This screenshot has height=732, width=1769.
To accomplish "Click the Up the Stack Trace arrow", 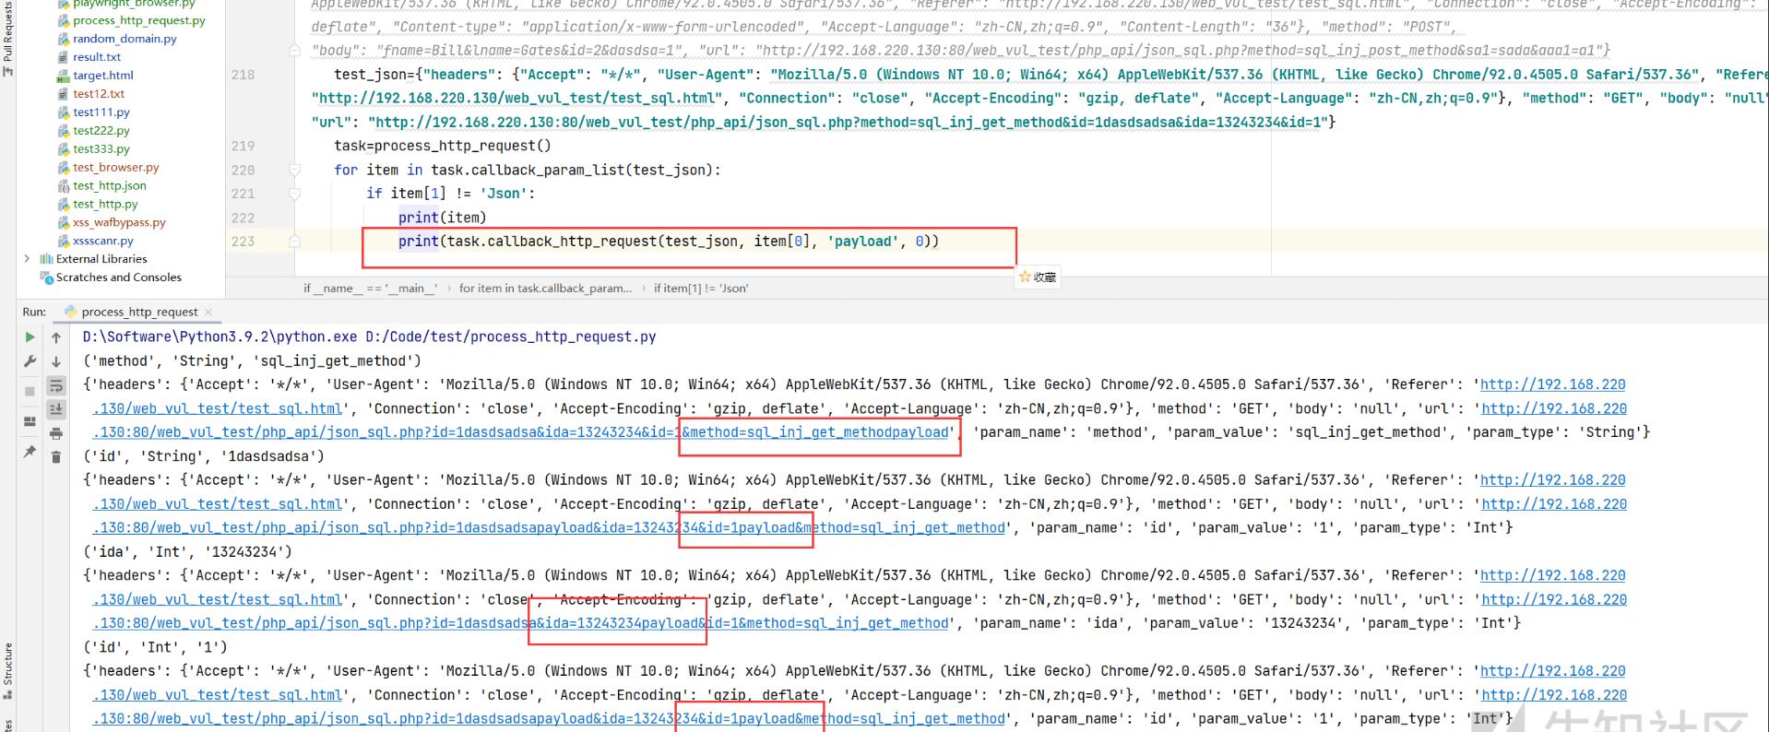I will (56, 337).
